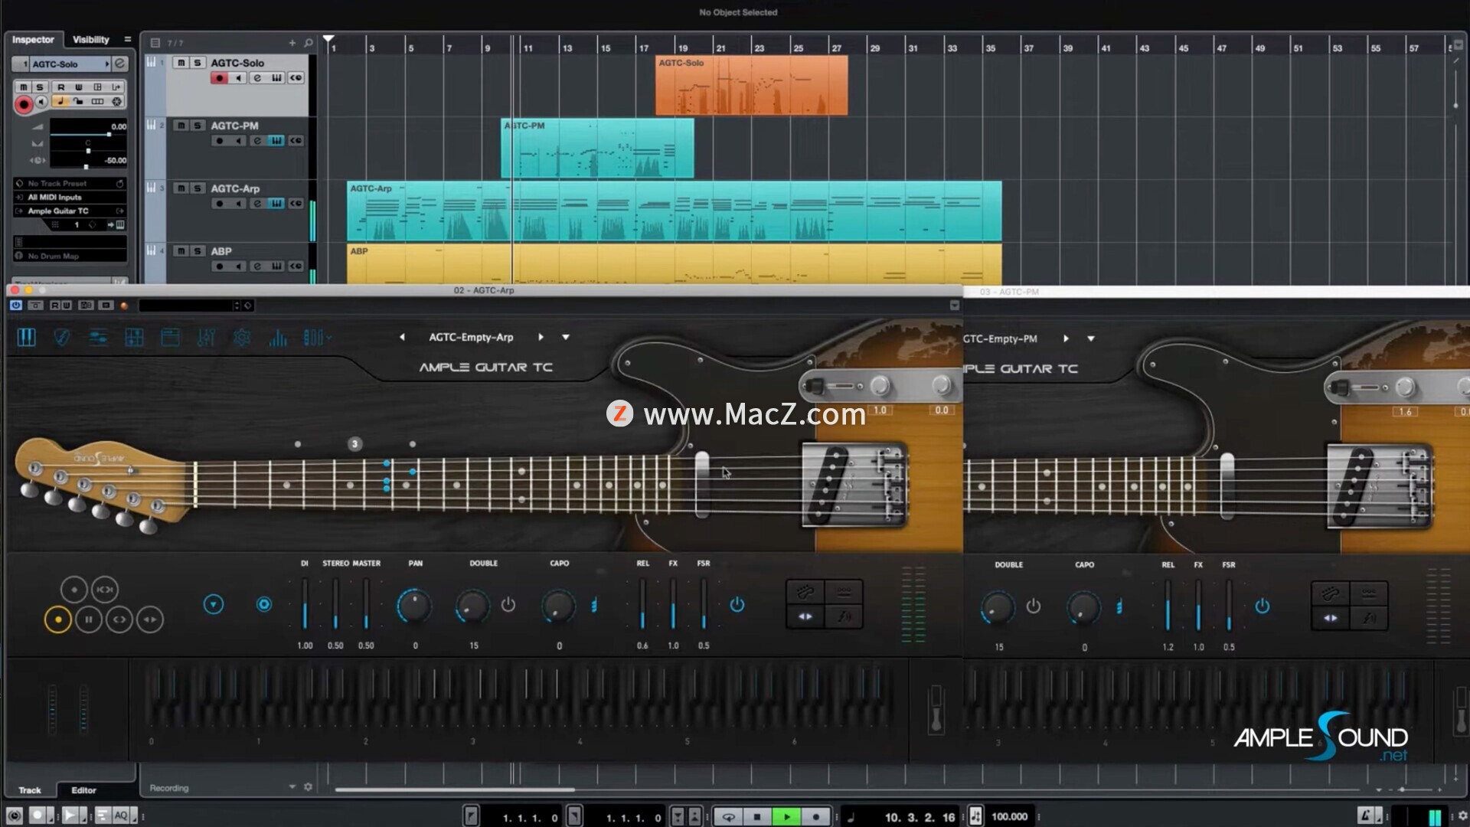Viewport: 1470px width, 827px height.
Task: Adjust the DI volume slider showing 1.00
Action: tap(305, 605)
